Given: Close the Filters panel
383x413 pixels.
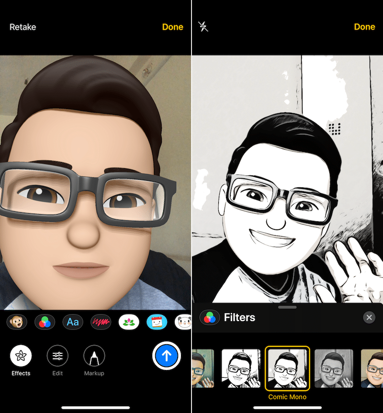Looking at the screenshot, I should [369, 317].
